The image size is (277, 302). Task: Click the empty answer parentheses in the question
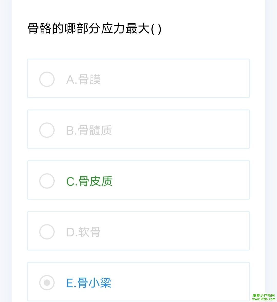tap(156, 29)
